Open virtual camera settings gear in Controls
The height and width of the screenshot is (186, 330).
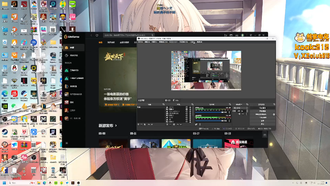click(274, 114)
